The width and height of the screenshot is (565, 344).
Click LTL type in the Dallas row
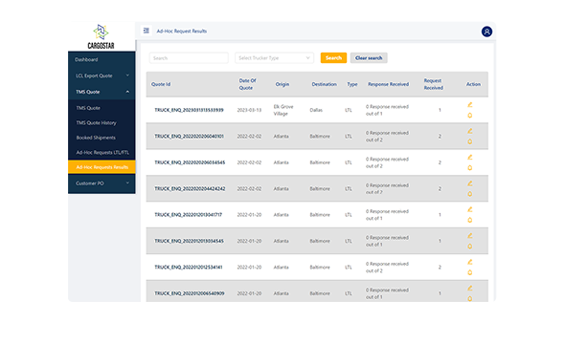pyautogui.click(x=348, y=110)
